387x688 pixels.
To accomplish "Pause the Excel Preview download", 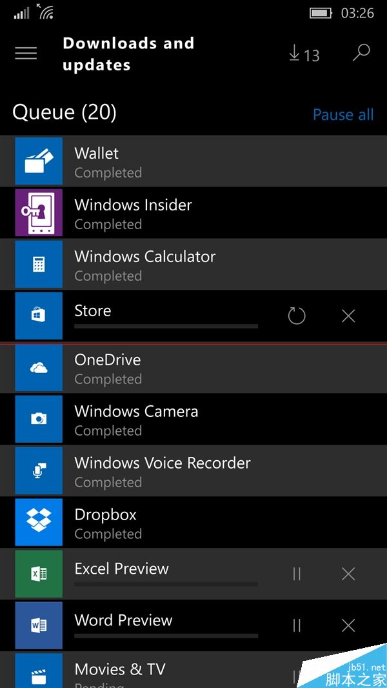I will coord(297,574).
